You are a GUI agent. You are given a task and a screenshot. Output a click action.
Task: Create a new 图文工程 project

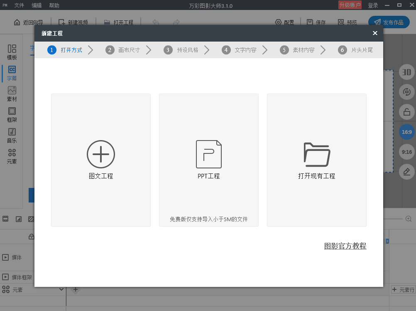[101, 160]
